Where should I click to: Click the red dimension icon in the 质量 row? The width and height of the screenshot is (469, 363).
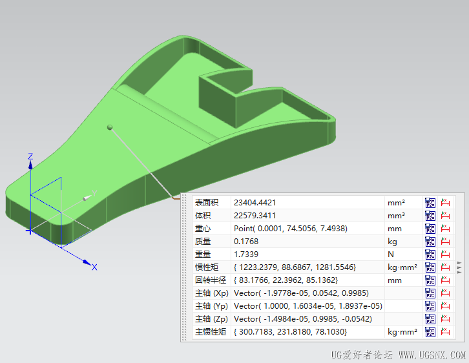[x=445, y=242]
